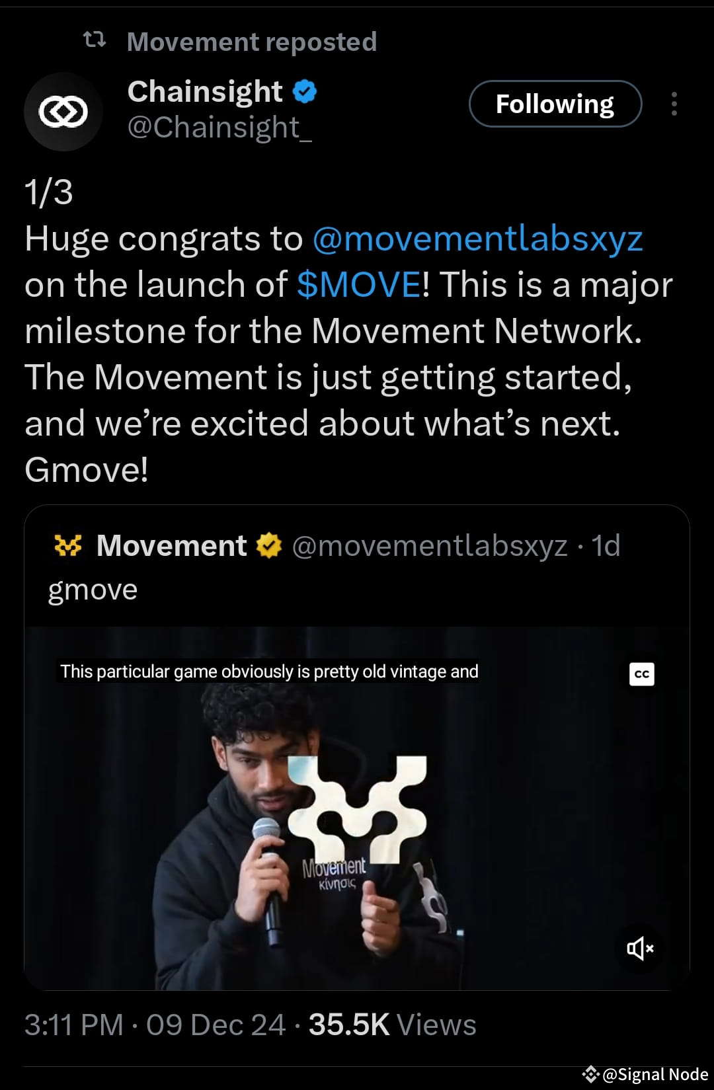Toggle the Following status for Chainsight
The height and width of the screenshot is (1090, 714).
click(x=555, y=104)
